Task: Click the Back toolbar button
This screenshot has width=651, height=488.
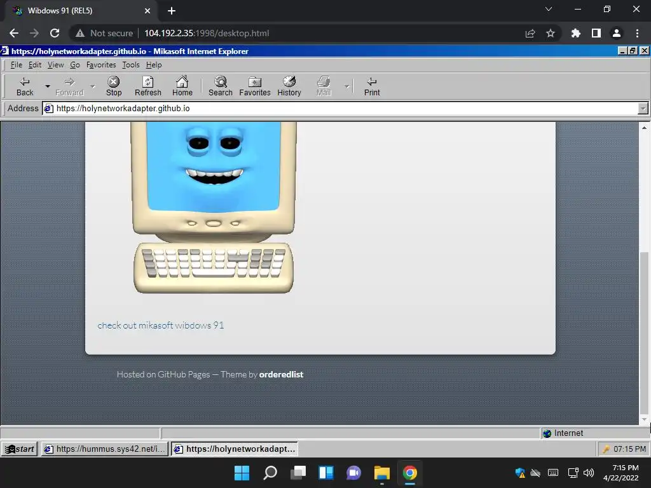Action: click(x=25, y=86)
